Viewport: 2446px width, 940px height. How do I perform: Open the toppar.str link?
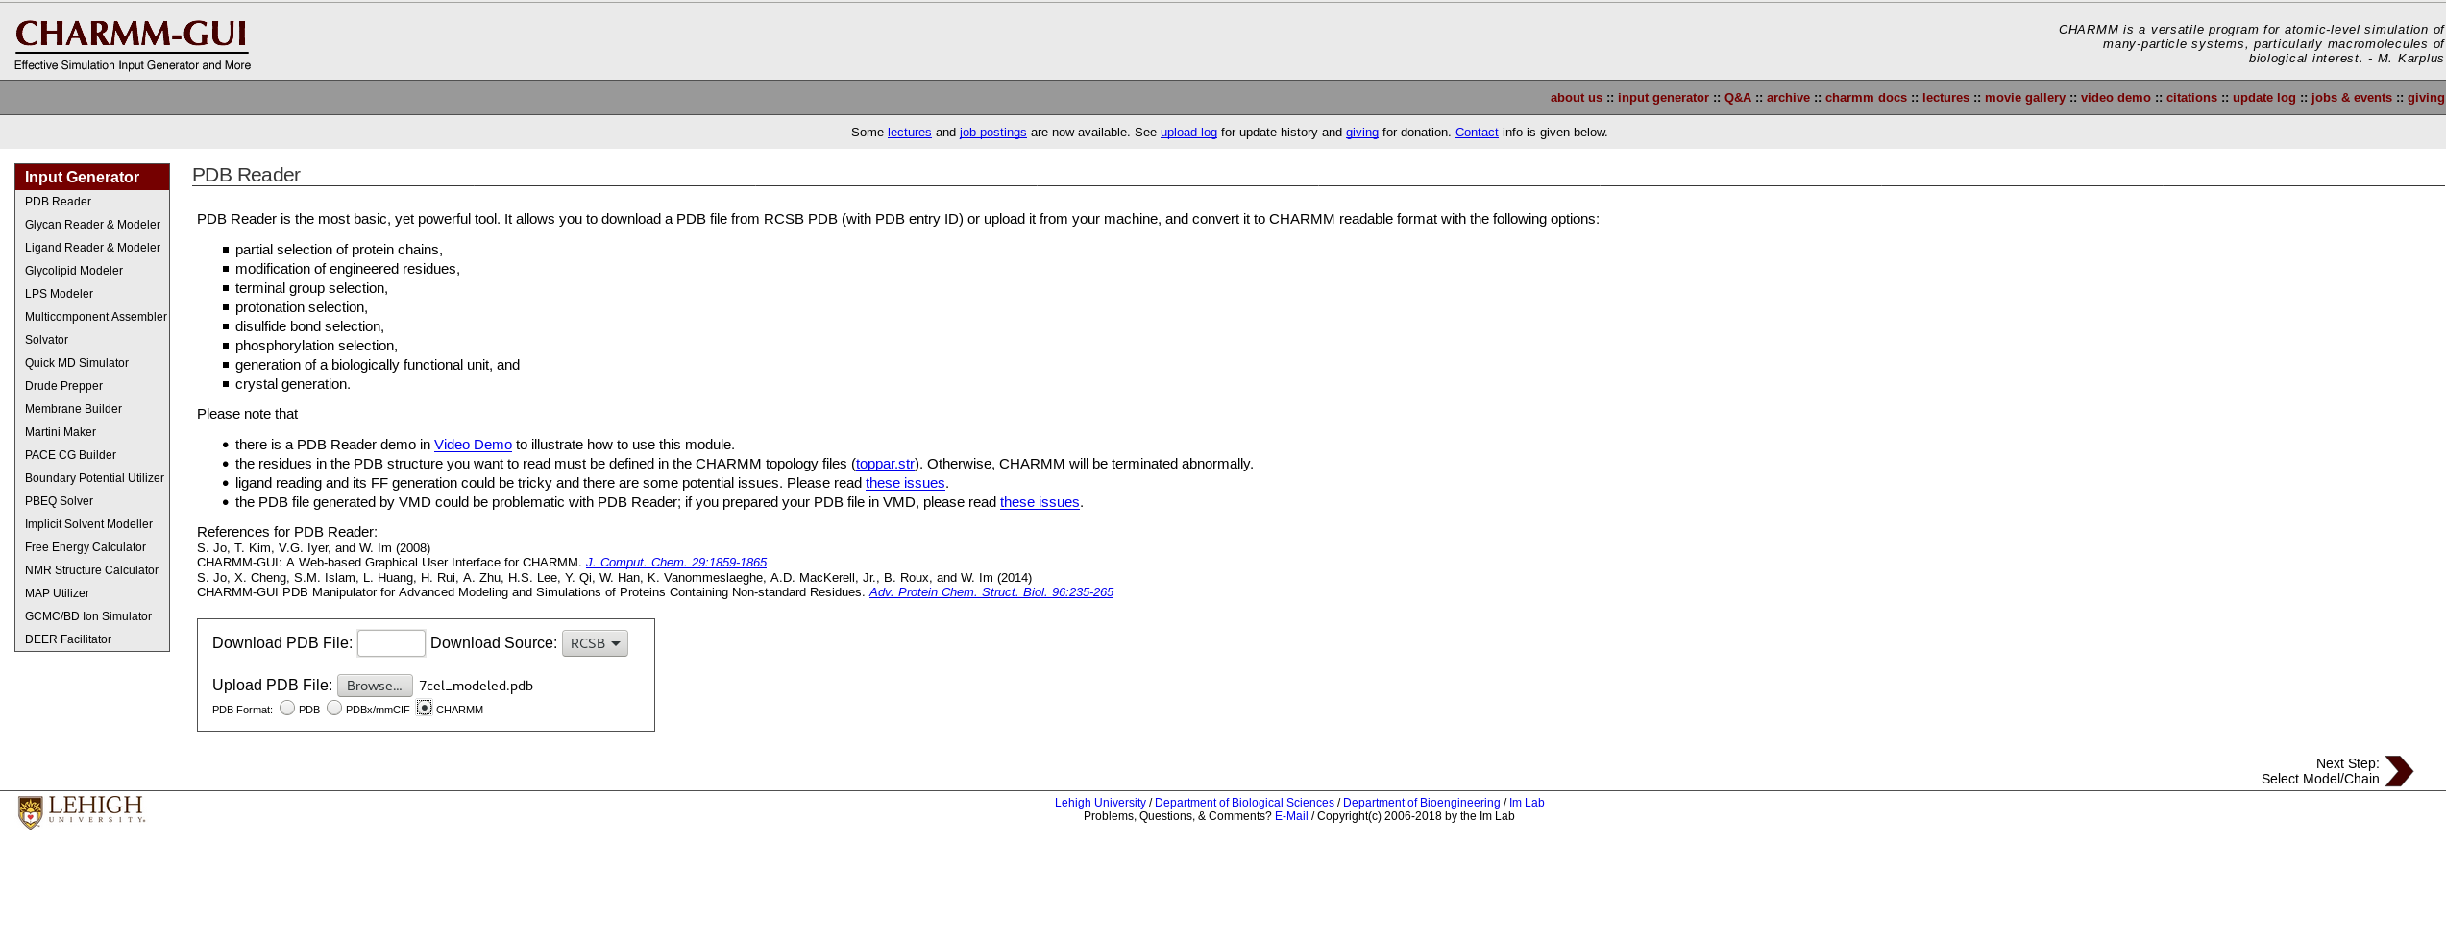885,464
